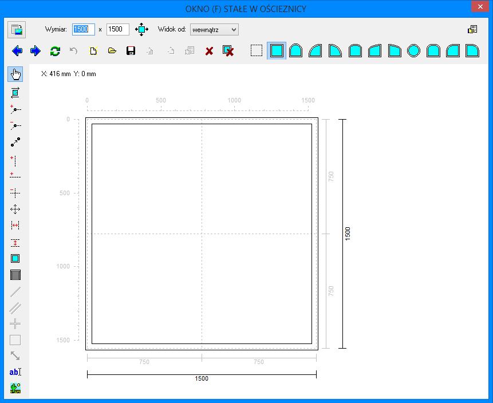Click the grayed diagonal double-arrow tool
493x403 pixels.
pos(15,356)
